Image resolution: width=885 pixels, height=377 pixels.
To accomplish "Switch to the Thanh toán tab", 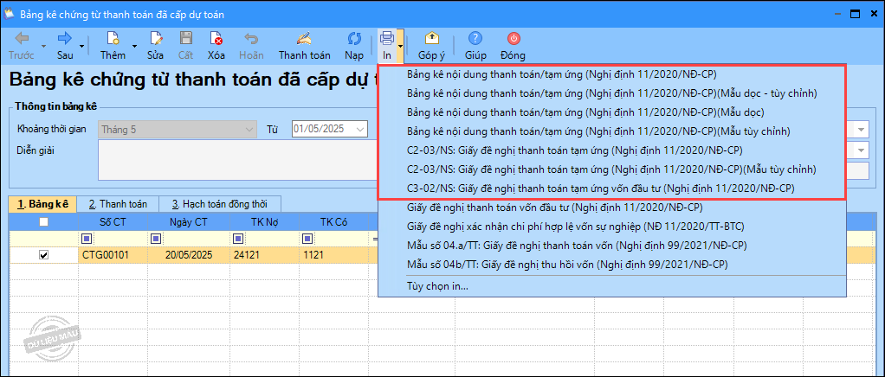I will pos(118,204).
